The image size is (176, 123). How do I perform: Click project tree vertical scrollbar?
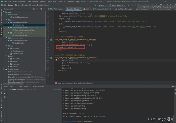point(46,41)
